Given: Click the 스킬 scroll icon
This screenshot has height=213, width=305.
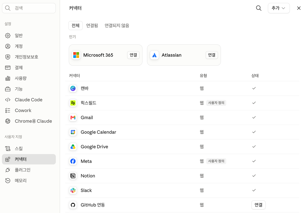Looking at the screenshot, I should coord(8,149).
